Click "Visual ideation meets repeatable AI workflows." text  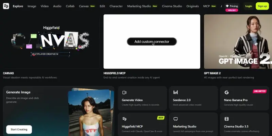pyautogui.click(x=30, y=78)
